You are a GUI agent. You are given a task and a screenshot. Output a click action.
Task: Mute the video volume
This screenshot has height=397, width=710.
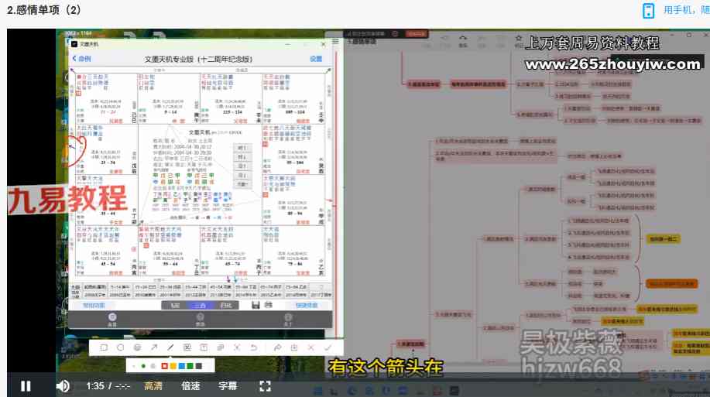tap(63, 385)
